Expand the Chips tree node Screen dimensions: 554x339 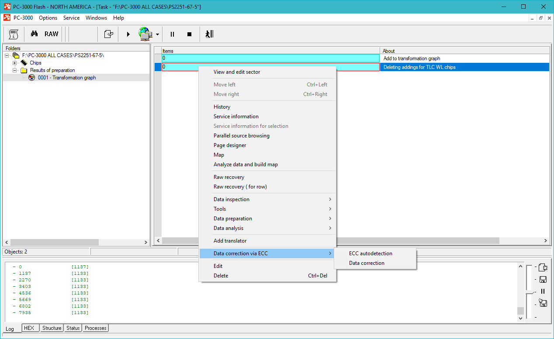point(15,63)
